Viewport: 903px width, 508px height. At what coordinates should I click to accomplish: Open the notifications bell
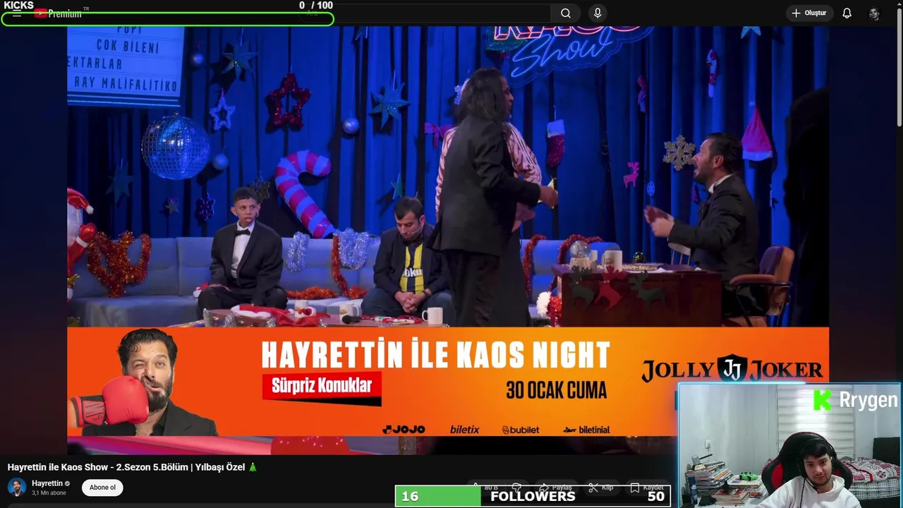(x=847, y=13)
